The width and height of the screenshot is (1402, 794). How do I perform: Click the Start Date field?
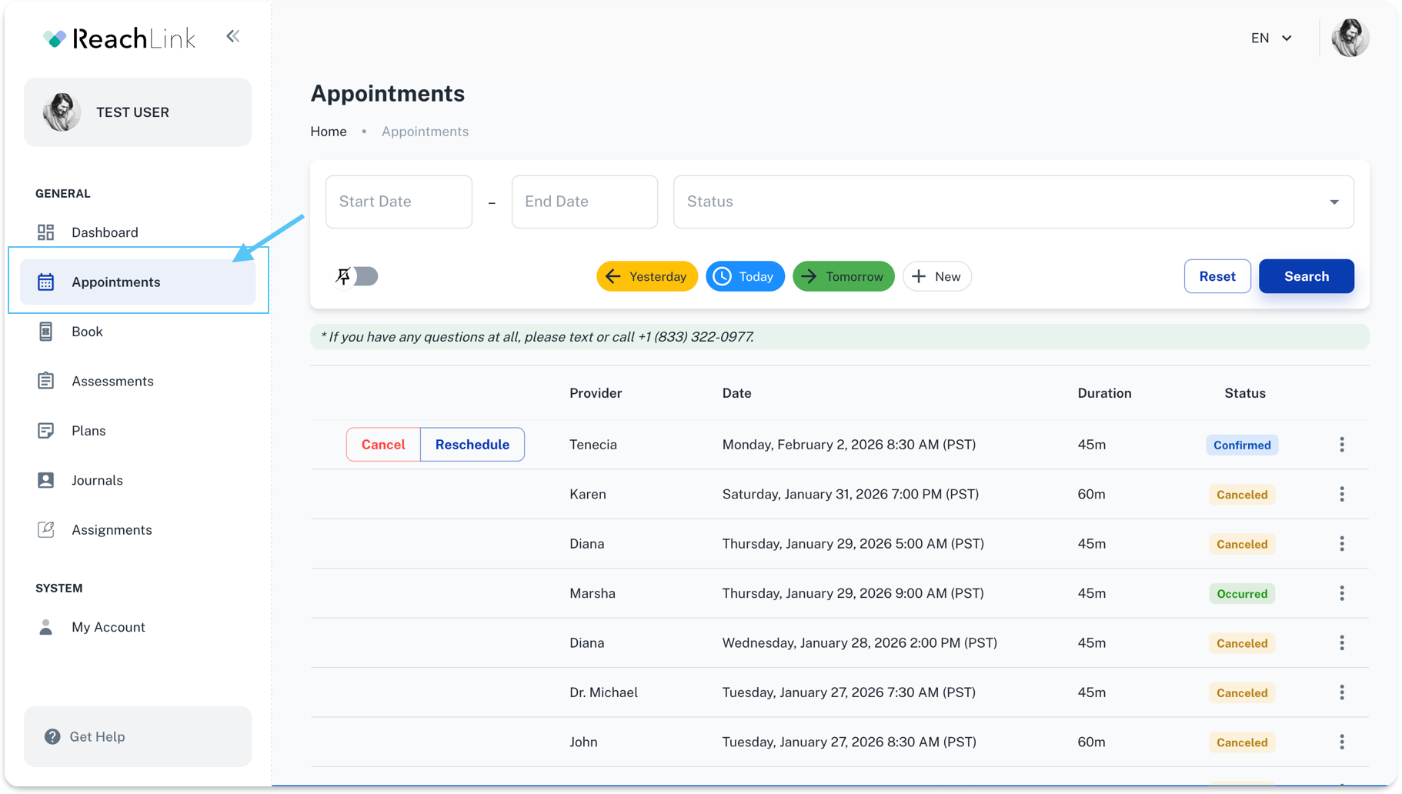(399, 202)
